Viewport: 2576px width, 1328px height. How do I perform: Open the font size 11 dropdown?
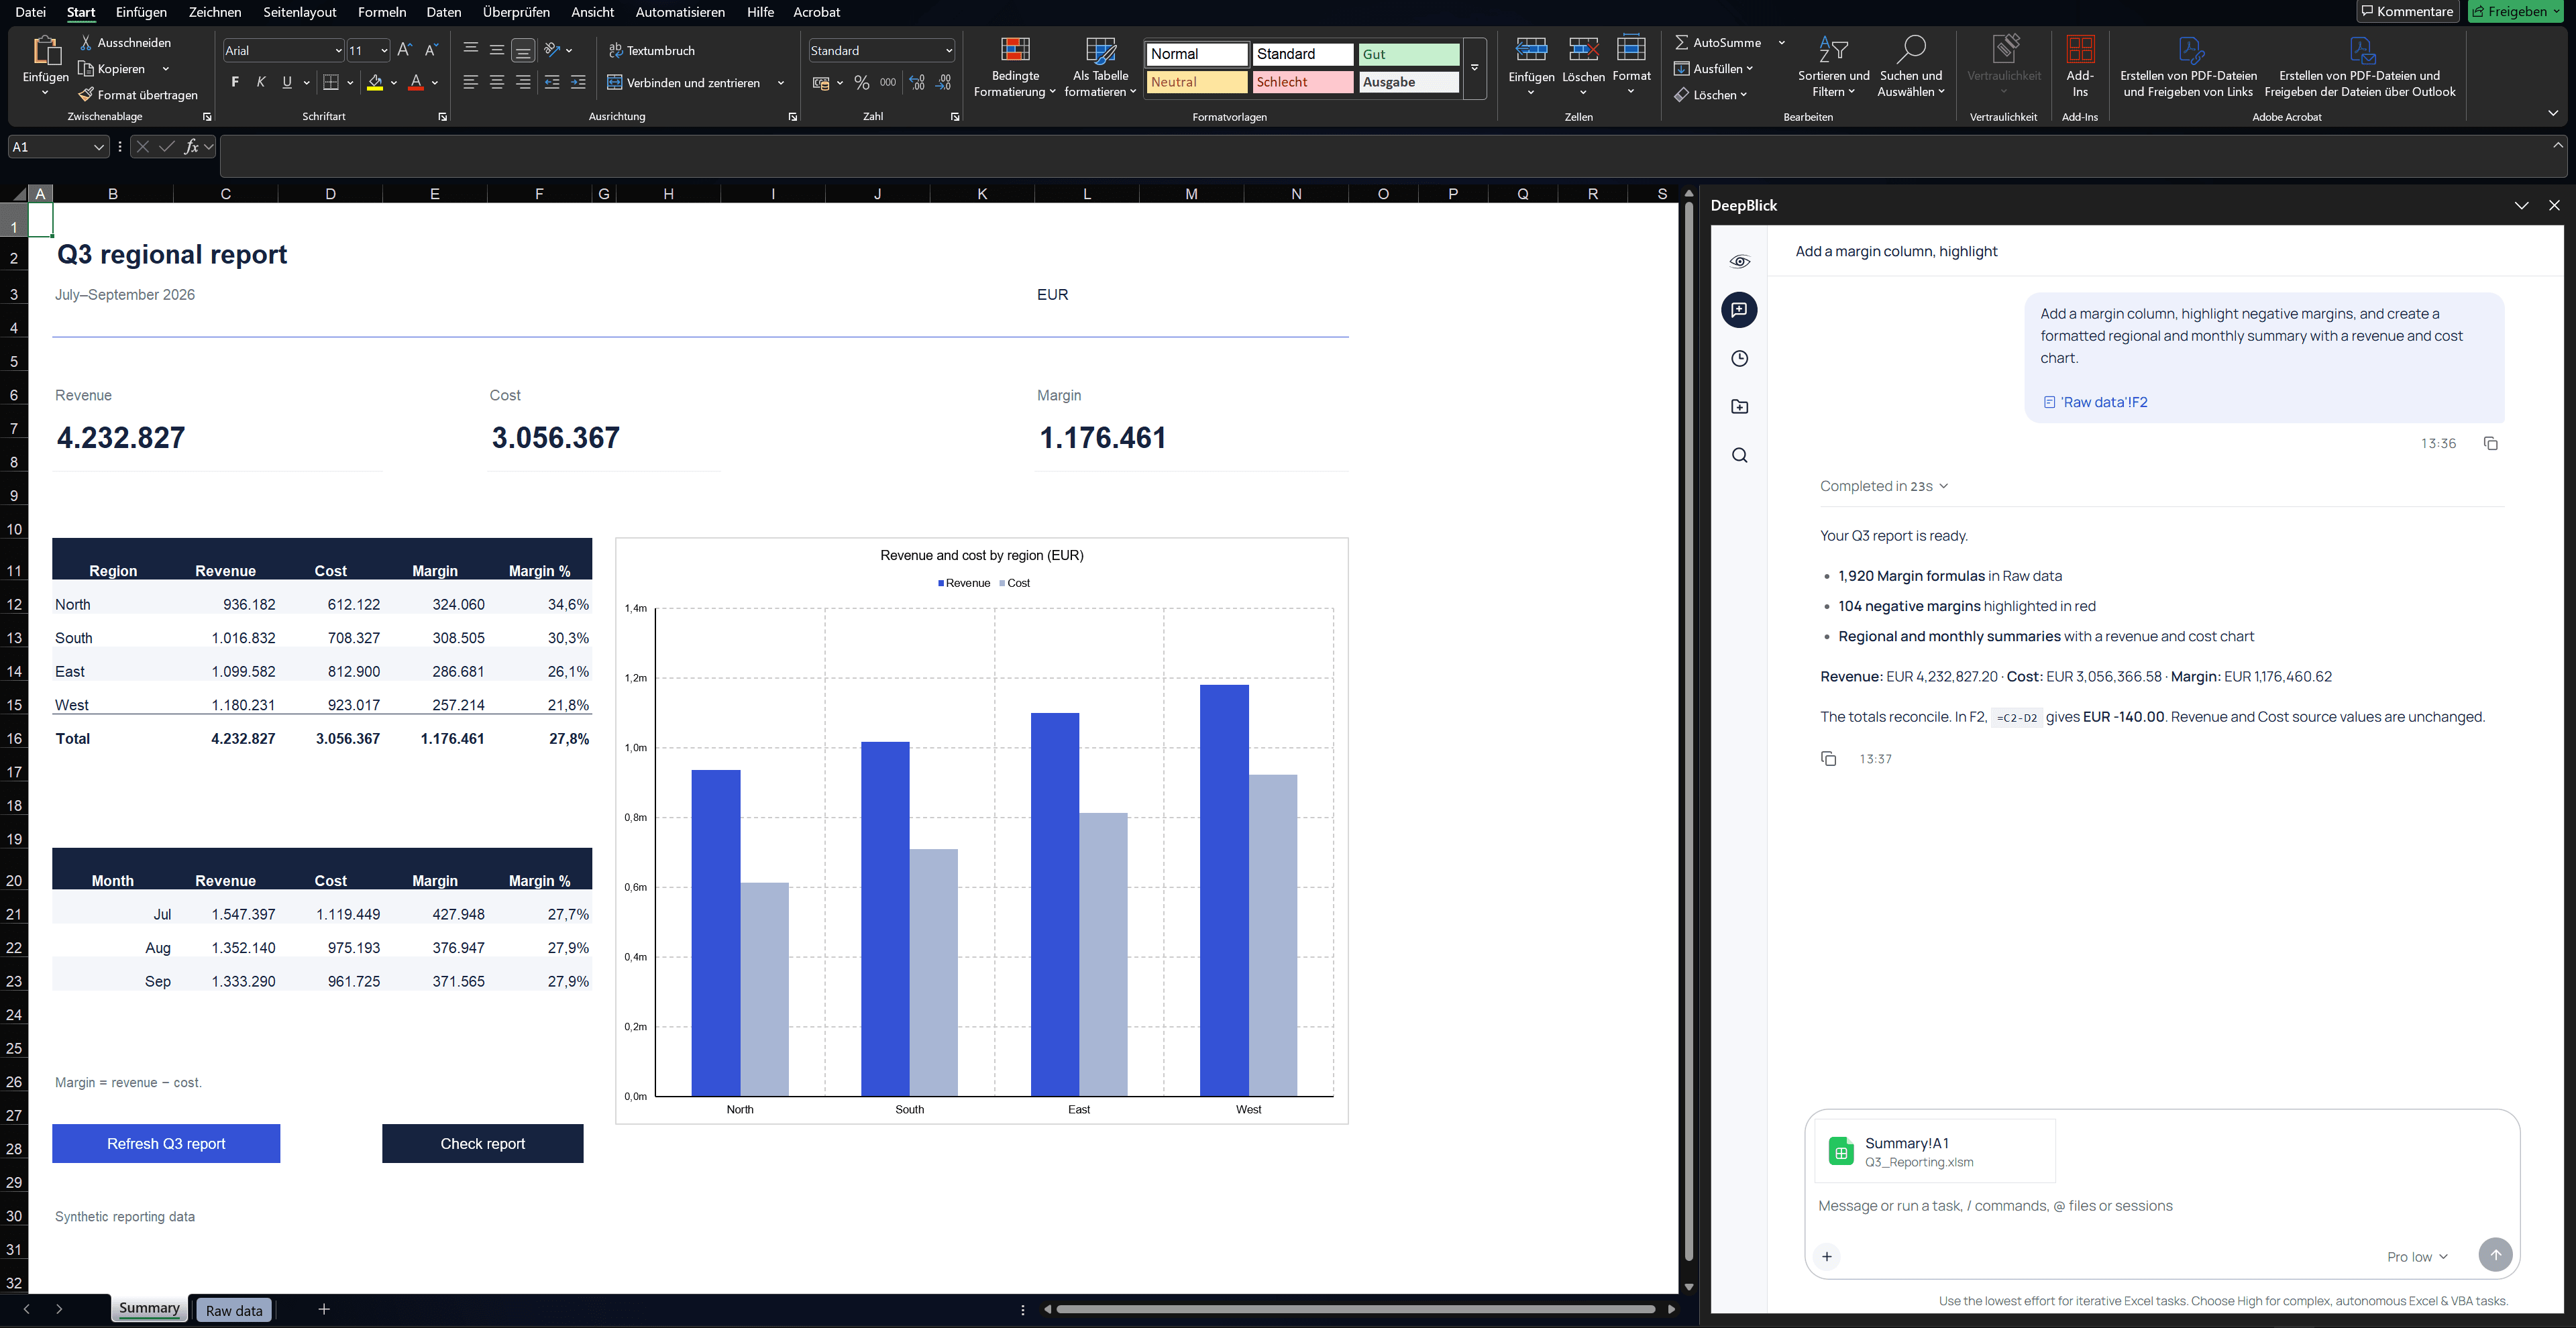pos(384,50)
